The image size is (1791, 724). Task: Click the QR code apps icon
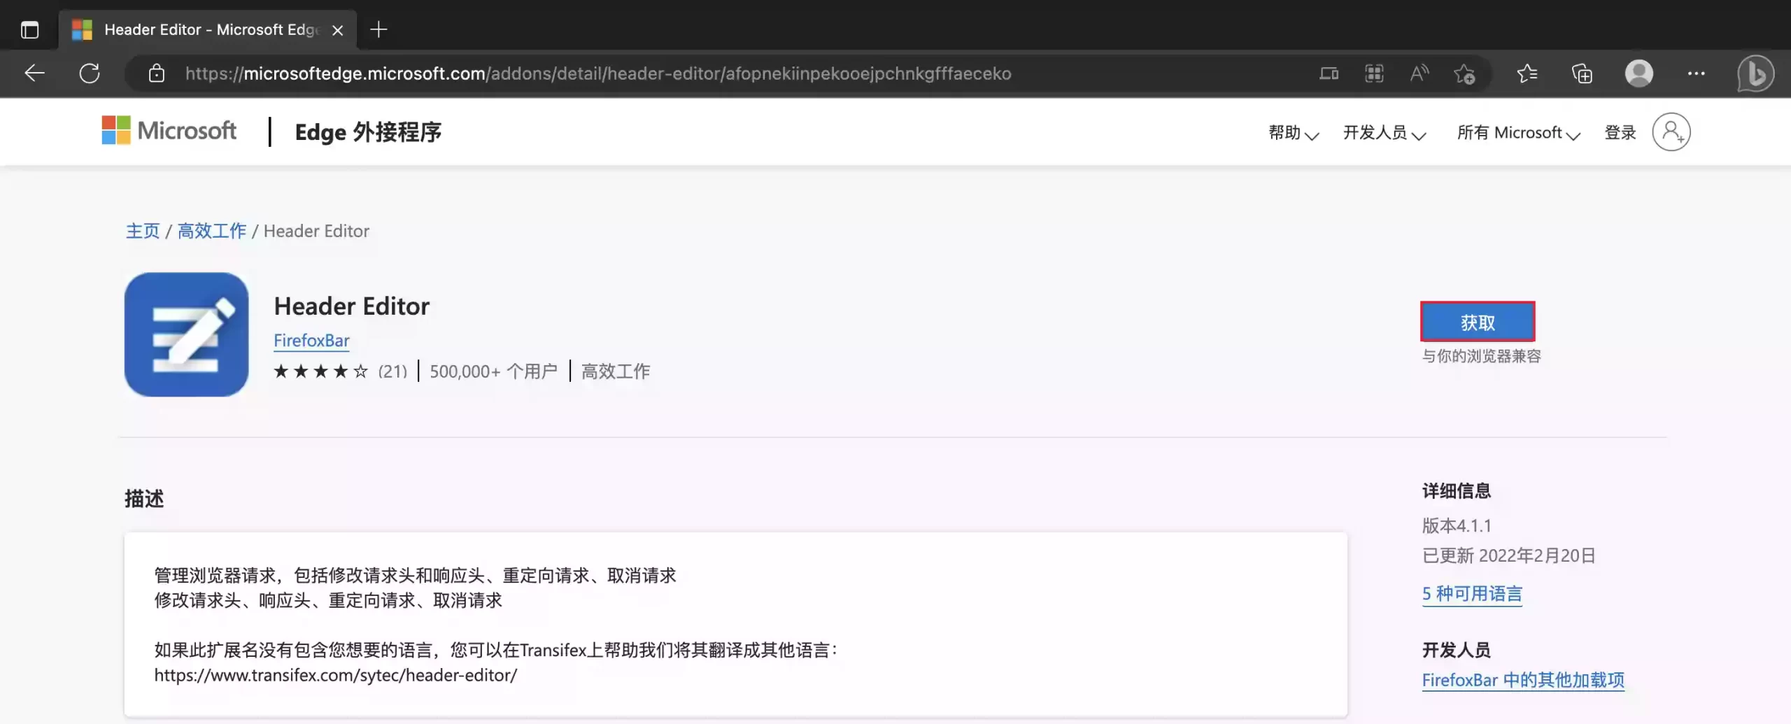1374,73
